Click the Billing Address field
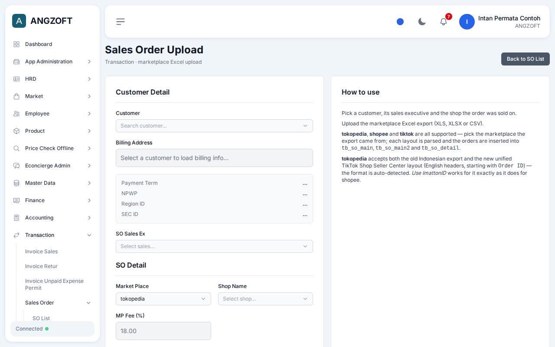The image size is (555, 347). pyautogui.click(x=214, y=158)
